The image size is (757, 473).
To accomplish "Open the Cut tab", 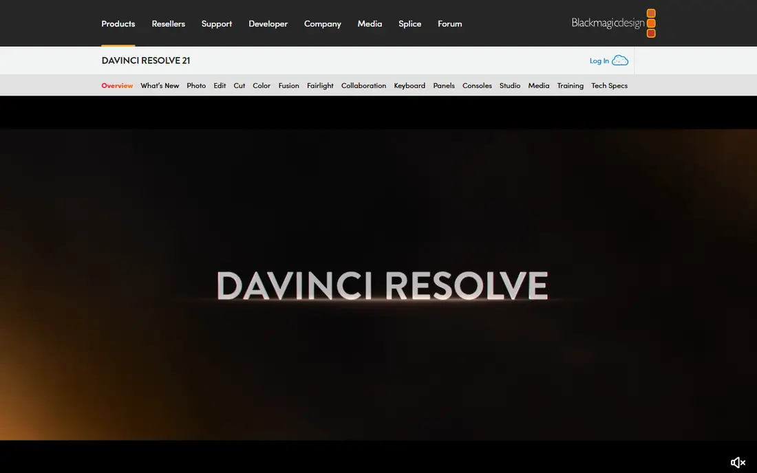I will pos(239,85).
